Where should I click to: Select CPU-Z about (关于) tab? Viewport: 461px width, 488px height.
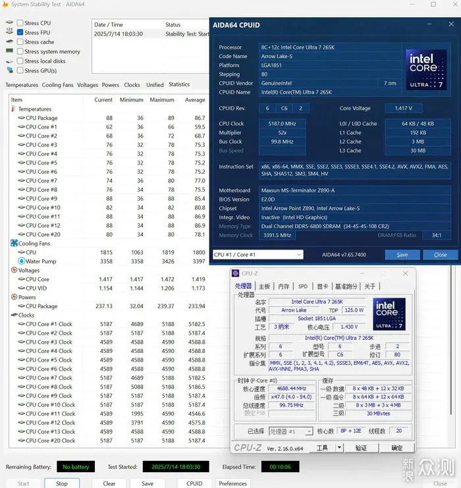370,286
